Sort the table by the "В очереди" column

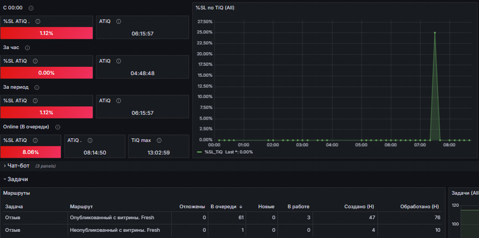(223, 207)
